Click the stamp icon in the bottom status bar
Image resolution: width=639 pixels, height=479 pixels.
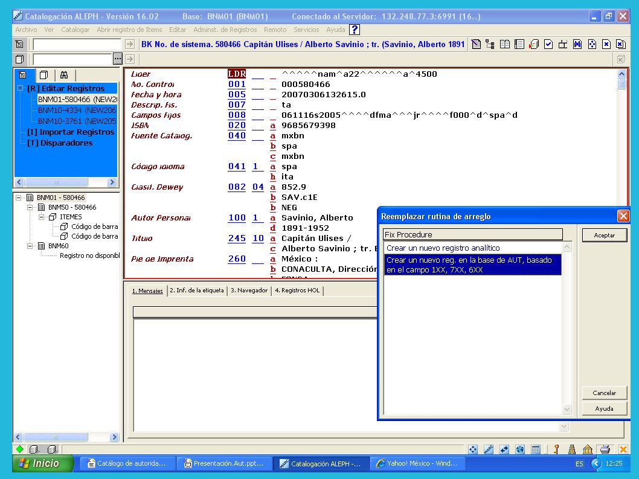[572, 449]
